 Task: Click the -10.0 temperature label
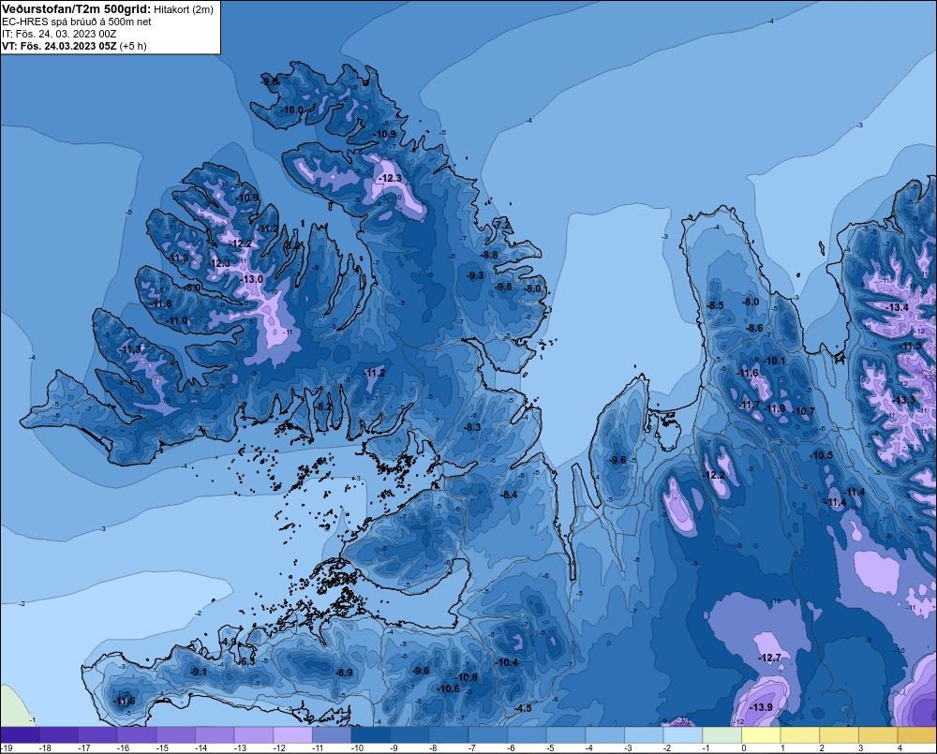292,110
